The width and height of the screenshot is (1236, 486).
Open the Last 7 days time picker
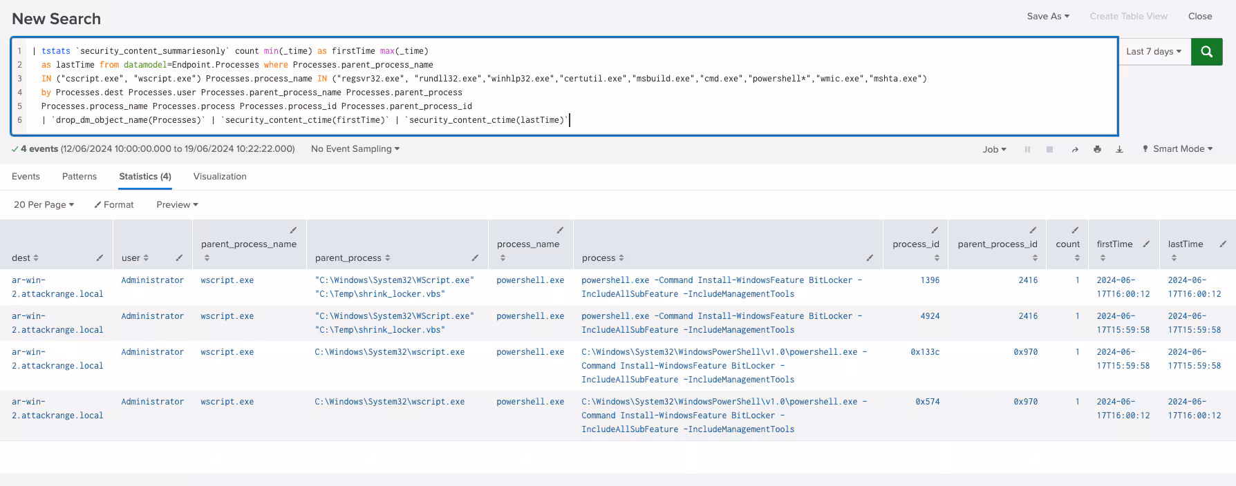click(1153, 52)
